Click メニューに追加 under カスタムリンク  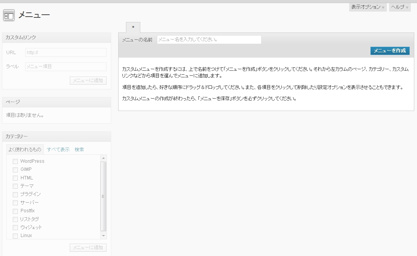point(88,80)
